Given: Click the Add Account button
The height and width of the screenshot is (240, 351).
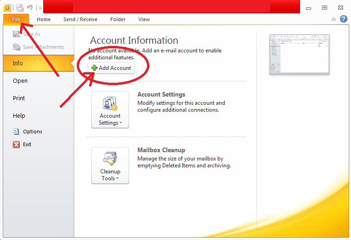Looking at the screenshot, I should [111, 68].
